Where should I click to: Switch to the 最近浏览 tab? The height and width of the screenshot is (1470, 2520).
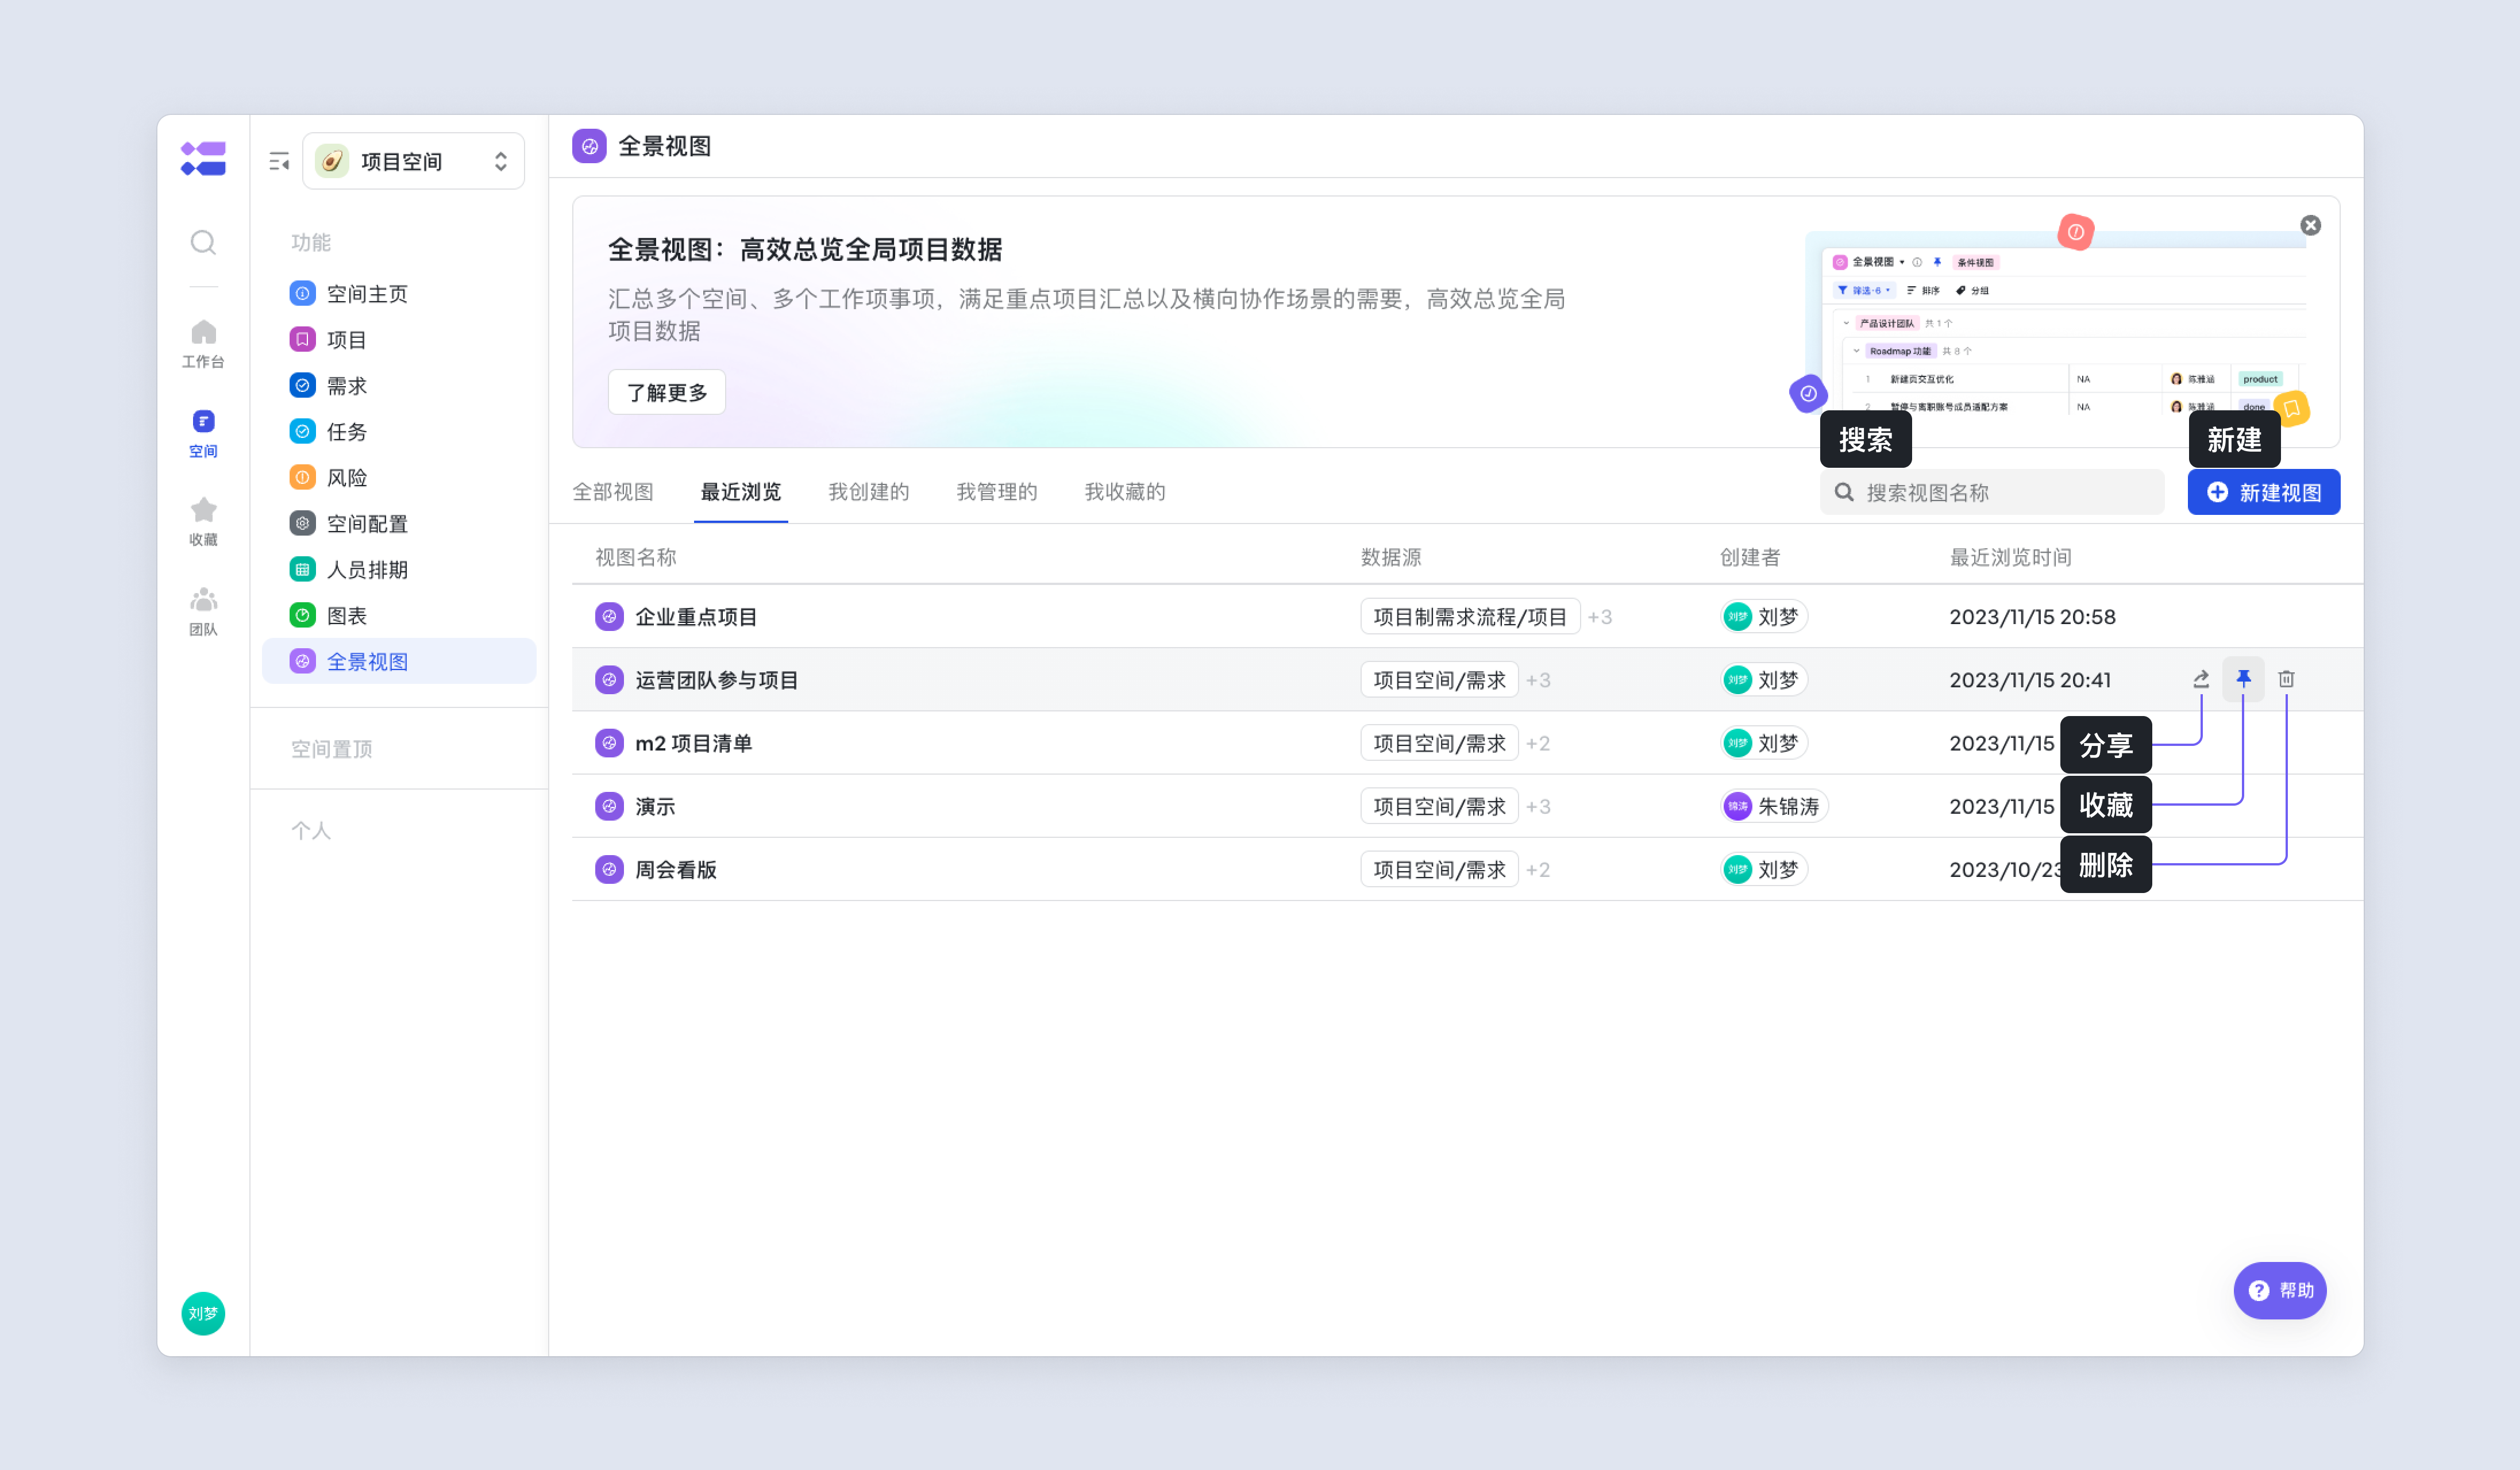[x=741, y=491]
